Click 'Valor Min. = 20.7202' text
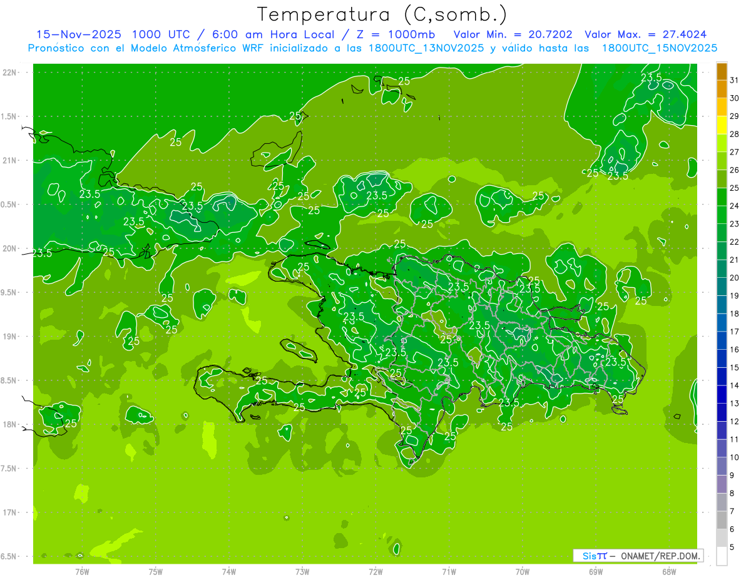 pos(513,34)
